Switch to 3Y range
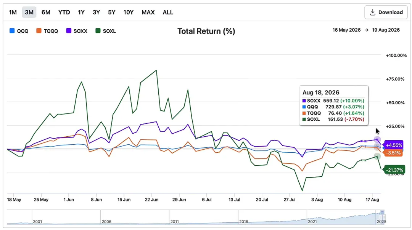 point(96,12)
